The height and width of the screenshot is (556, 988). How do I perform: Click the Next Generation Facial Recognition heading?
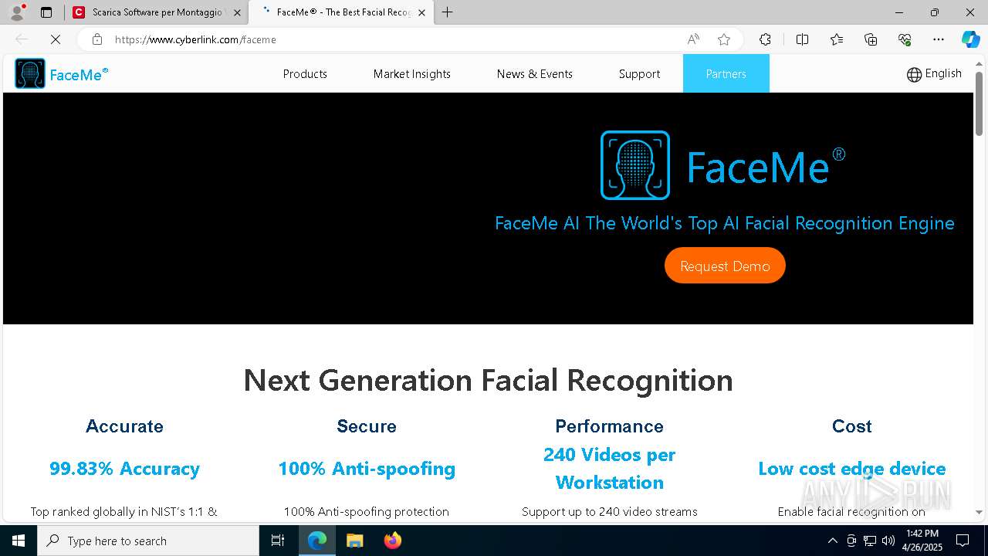[488, 380]
